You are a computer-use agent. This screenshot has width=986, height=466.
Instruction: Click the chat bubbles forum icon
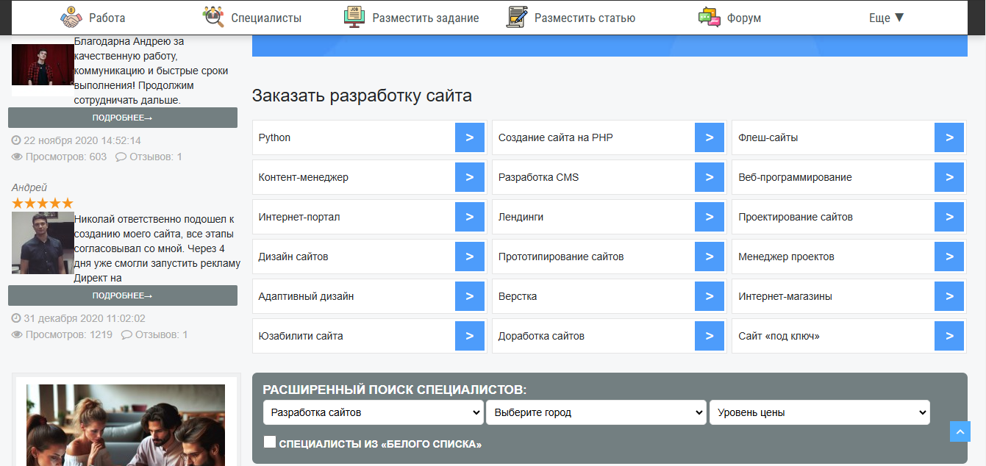[x=710, y=17]
